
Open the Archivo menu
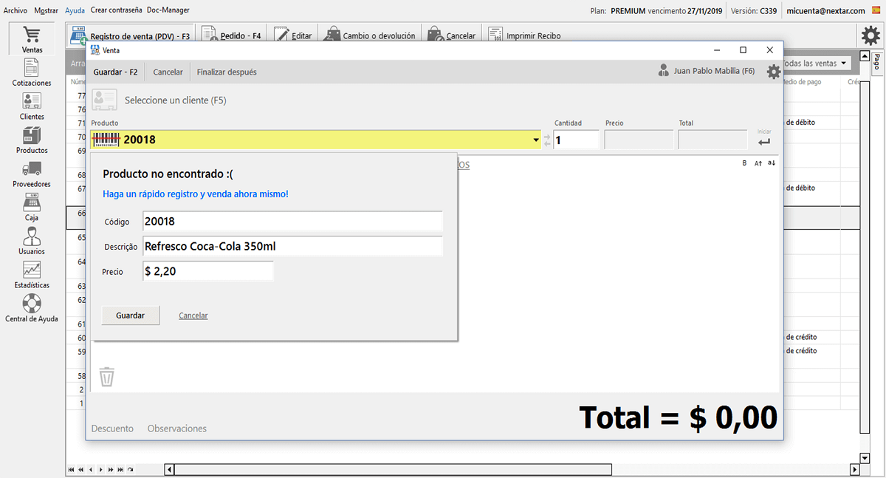pyautogui.click(x=15, y=10)
